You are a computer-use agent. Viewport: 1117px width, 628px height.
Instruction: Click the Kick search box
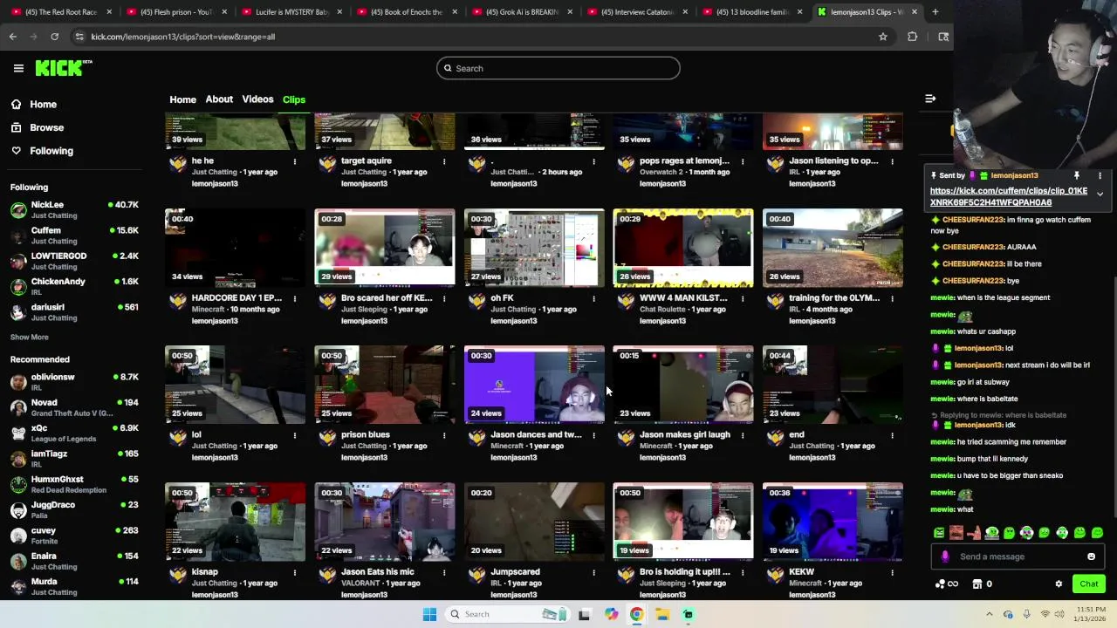coord(558,68)
